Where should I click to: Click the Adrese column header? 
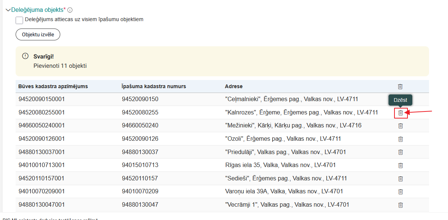(x=233, y=86)
